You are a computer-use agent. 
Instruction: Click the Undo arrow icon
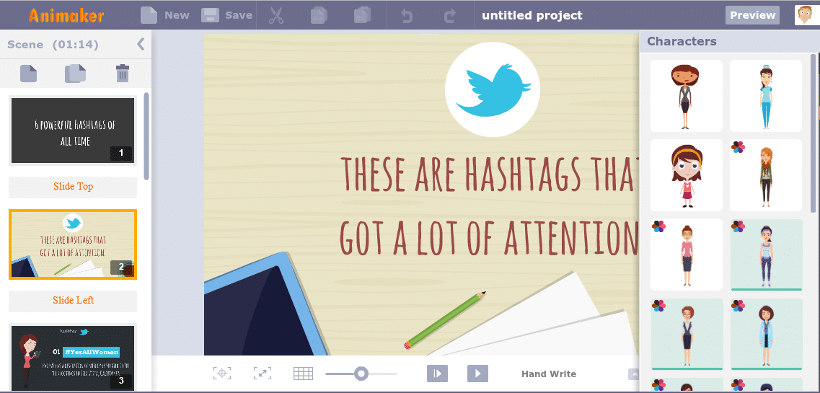(407, 15)
